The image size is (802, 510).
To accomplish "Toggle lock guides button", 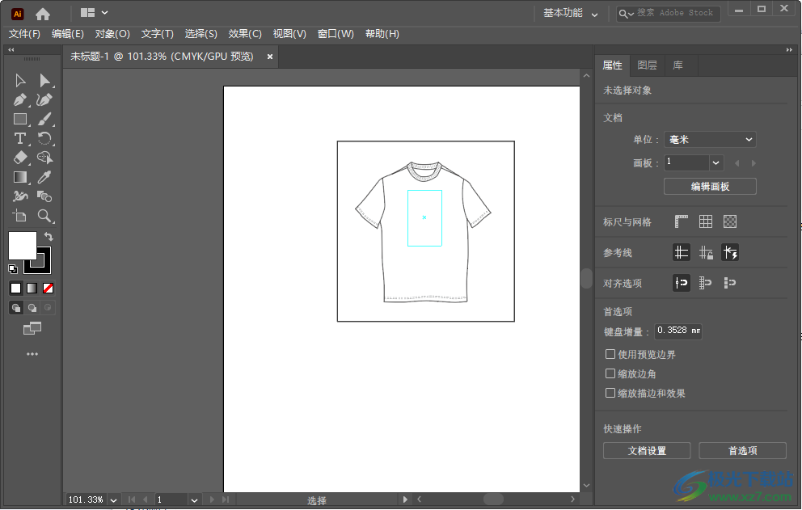I will click(706, 252).
